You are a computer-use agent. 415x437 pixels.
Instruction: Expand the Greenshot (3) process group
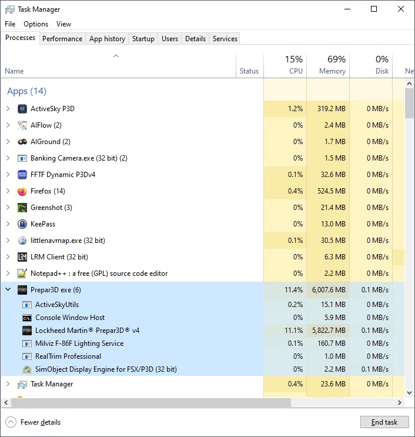8,208
